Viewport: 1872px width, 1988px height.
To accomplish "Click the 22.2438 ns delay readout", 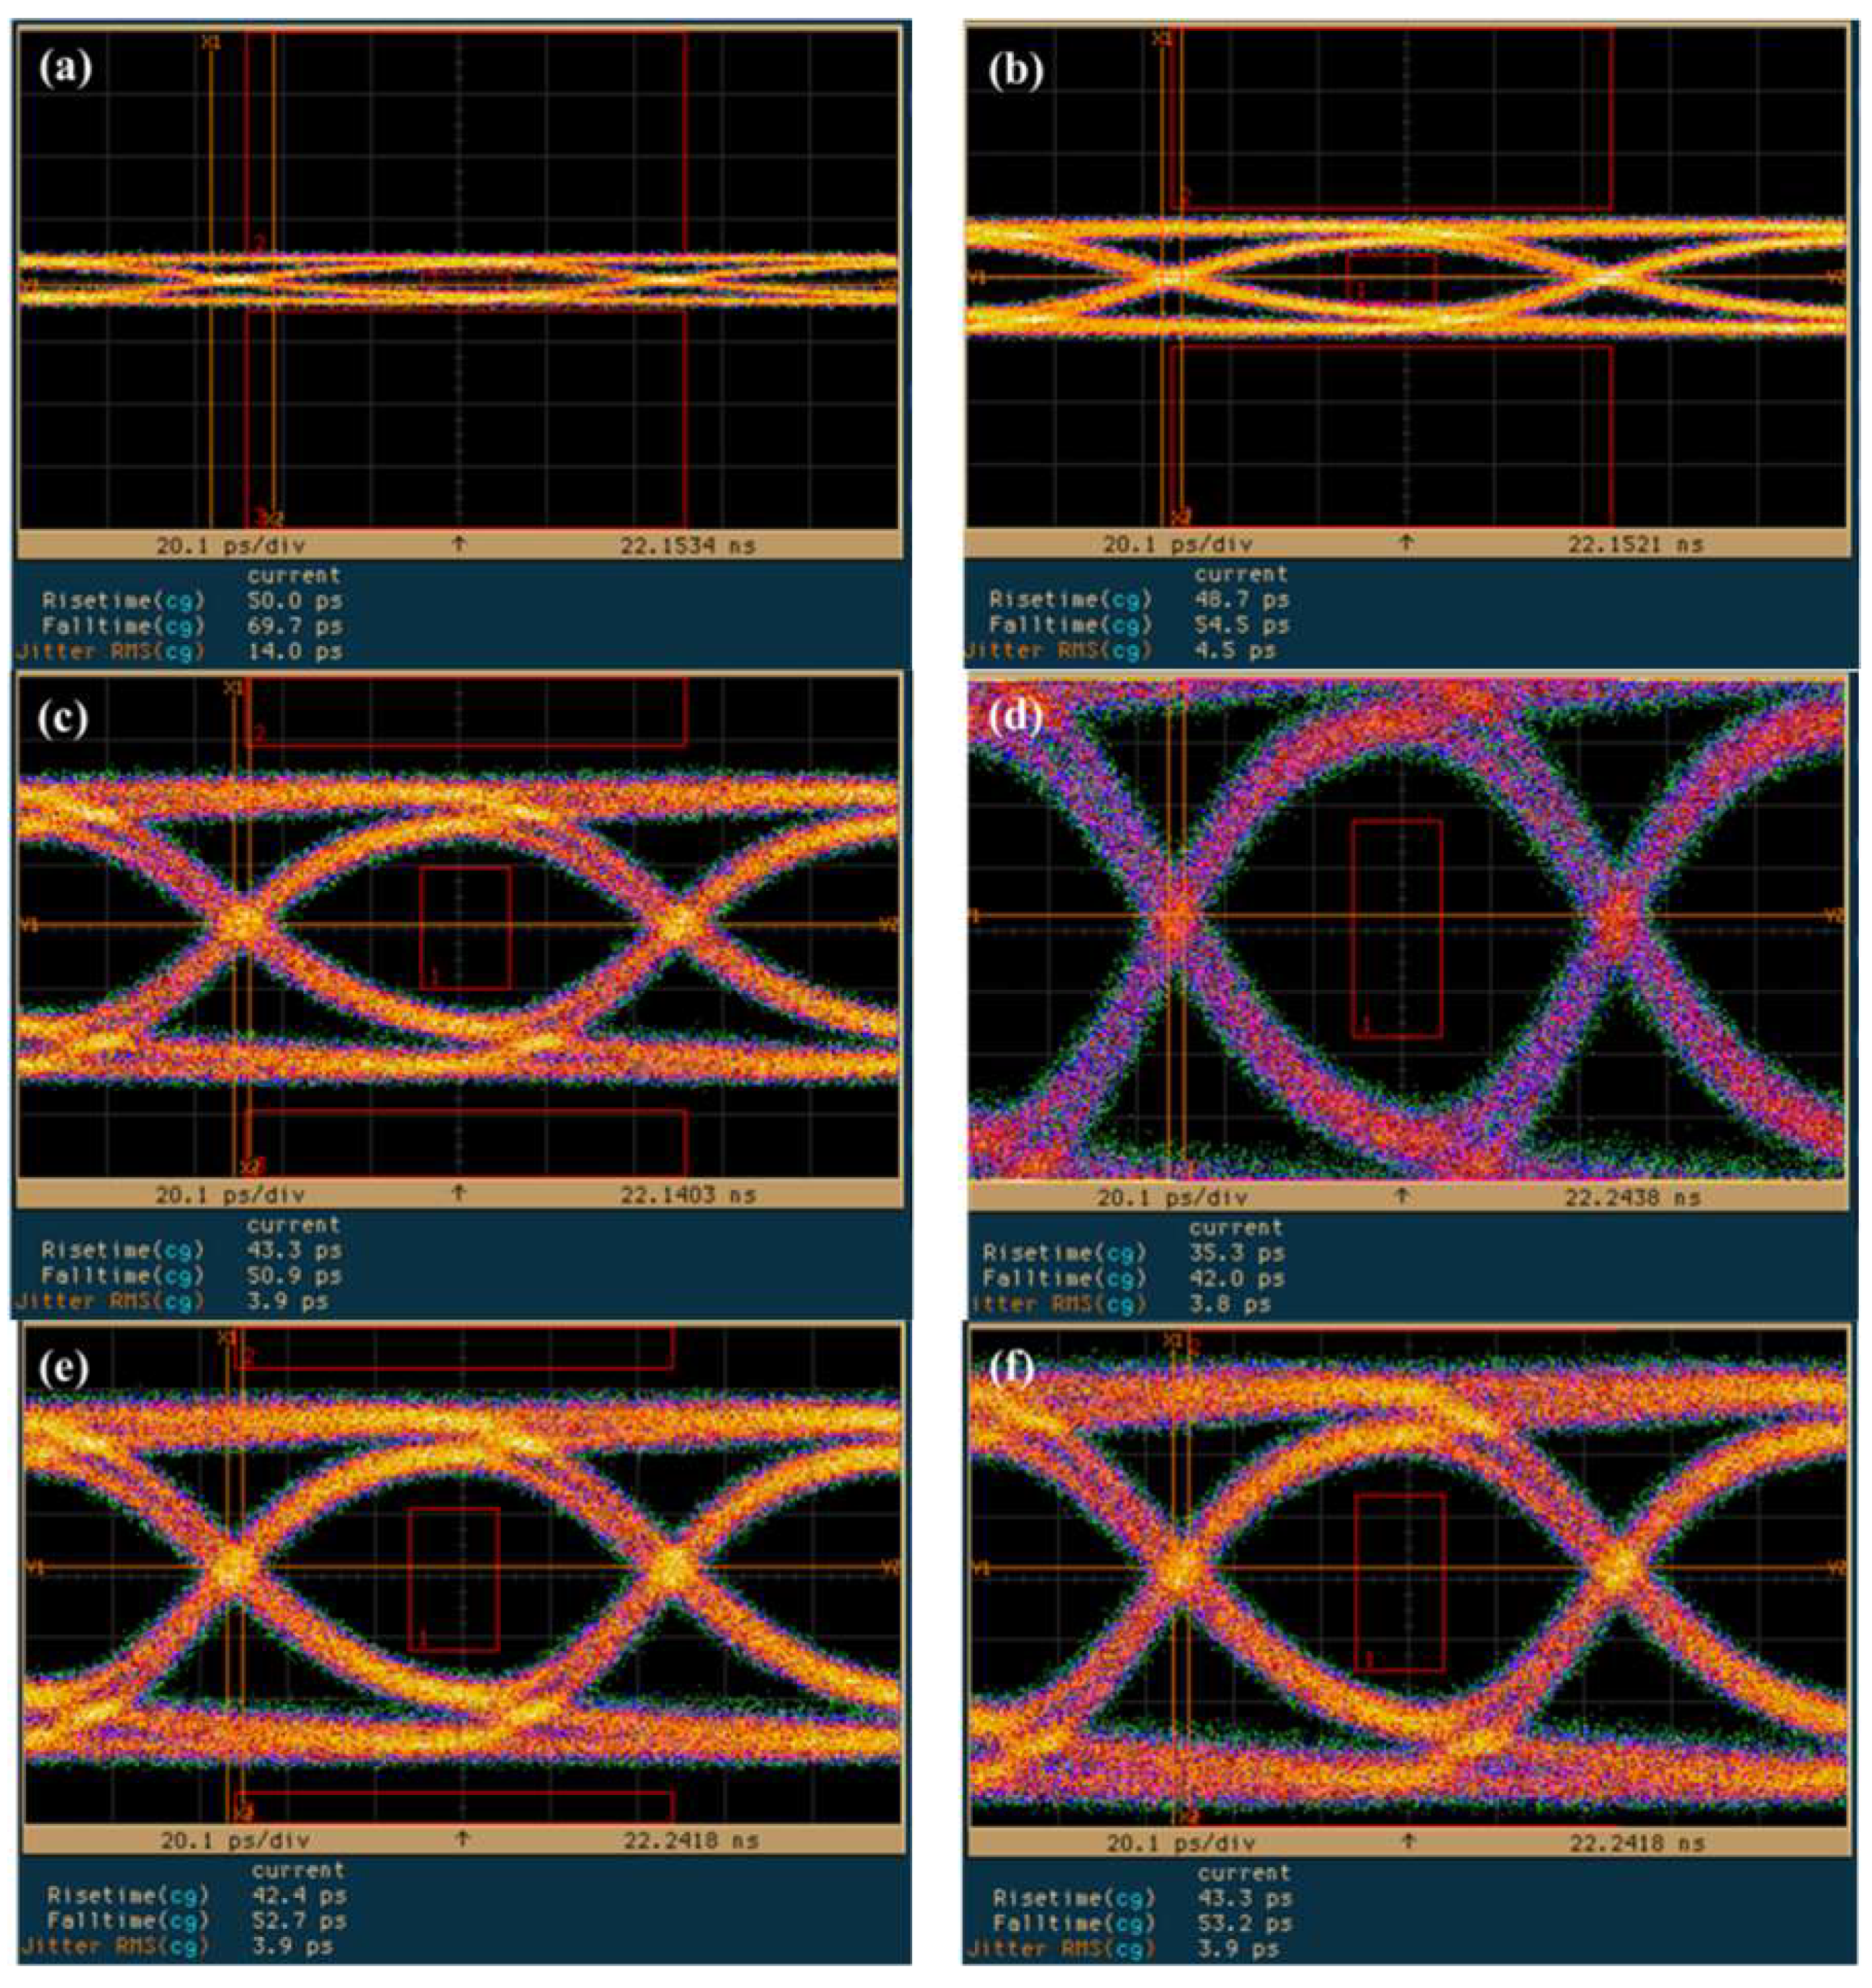I will [x=1632, y=1197].
